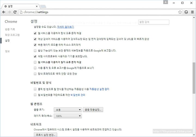Open a new tab

(43, 6)
